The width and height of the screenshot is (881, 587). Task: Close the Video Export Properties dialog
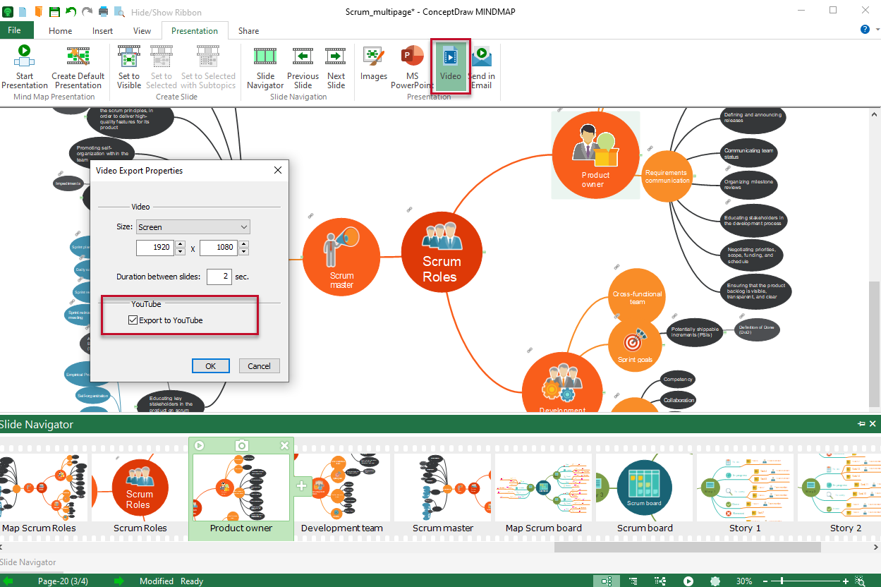click(278, 170)
